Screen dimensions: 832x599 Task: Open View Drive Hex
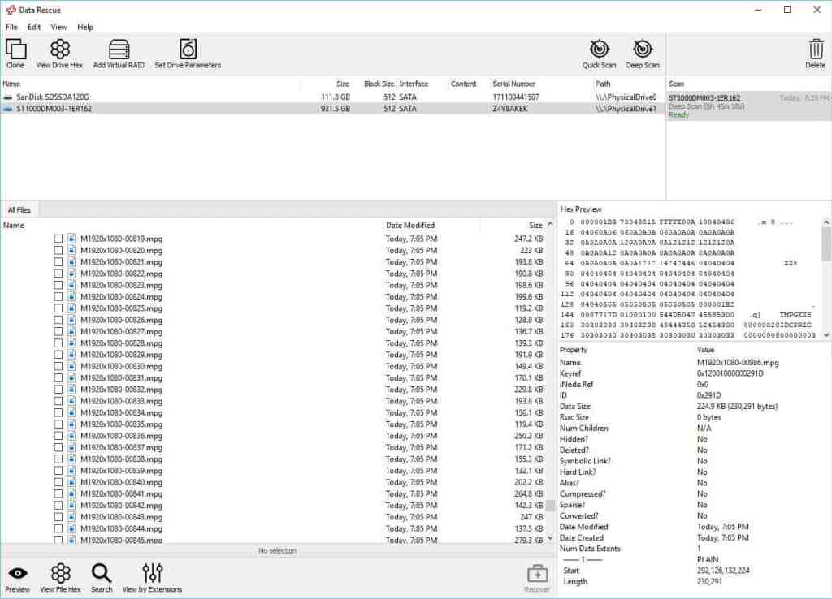coord(59,54)
